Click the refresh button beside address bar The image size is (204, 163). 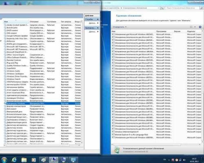click(162, 8)
